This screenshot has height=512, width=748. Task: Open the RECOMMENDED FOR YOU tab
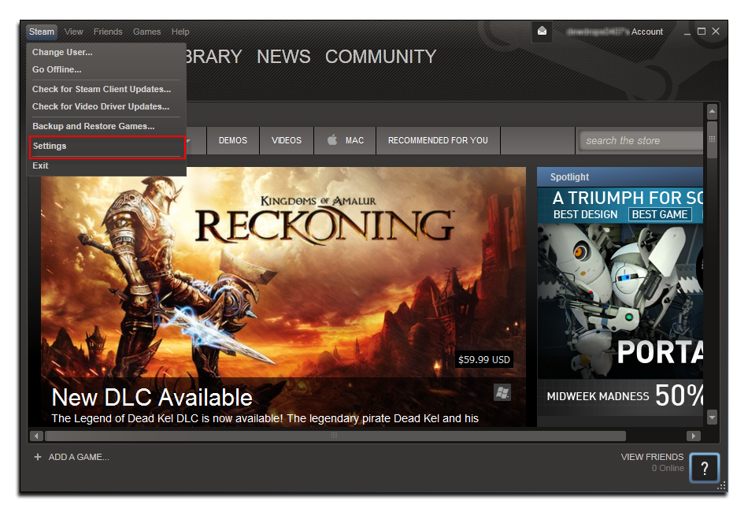[x=438, y=140]
